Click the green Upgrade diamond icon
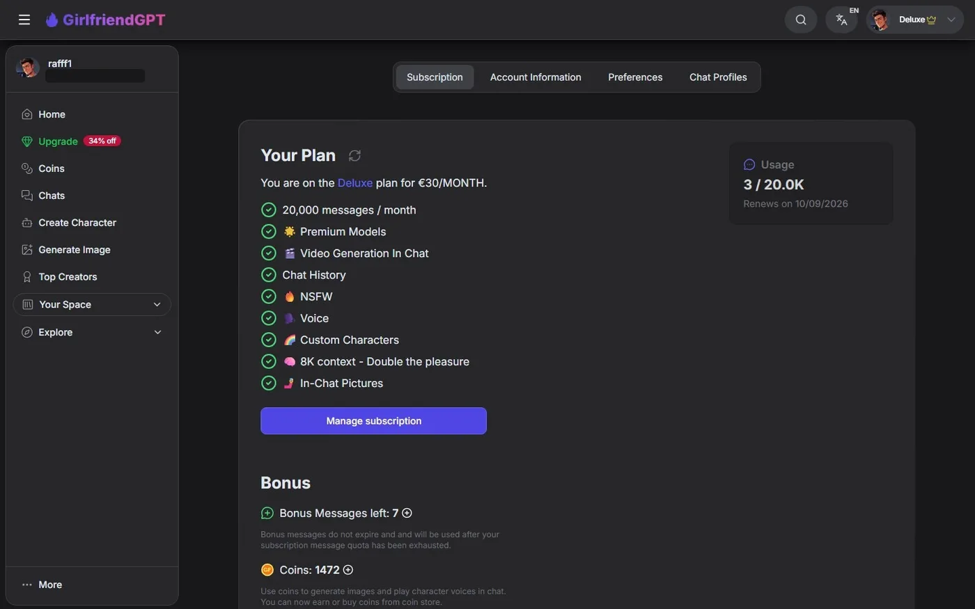 (27, 141)
